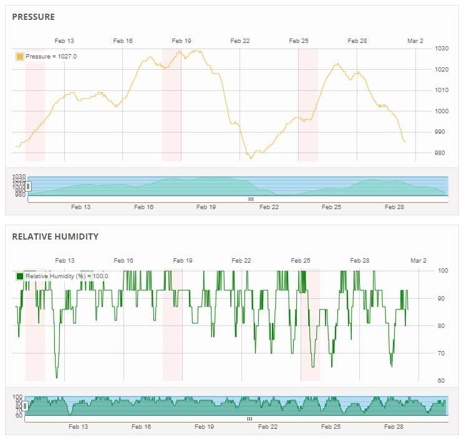
Task: Click the first shaded band in Pressure chart
Action: tap(35, 105)
